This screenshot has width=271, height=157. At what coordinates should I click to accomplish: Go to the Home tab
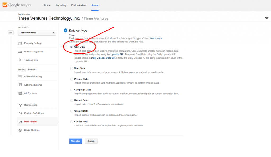47,5
